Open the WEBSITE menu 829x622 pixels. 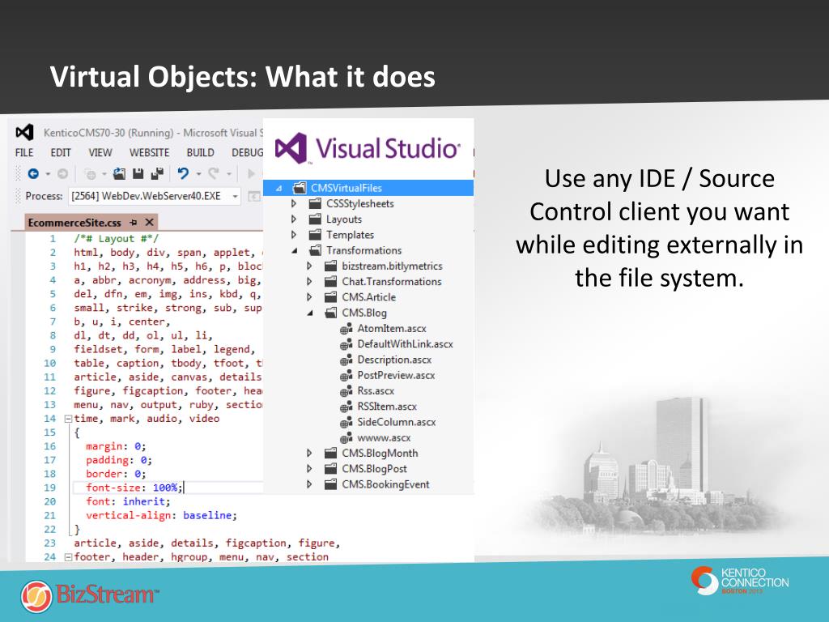150,153
